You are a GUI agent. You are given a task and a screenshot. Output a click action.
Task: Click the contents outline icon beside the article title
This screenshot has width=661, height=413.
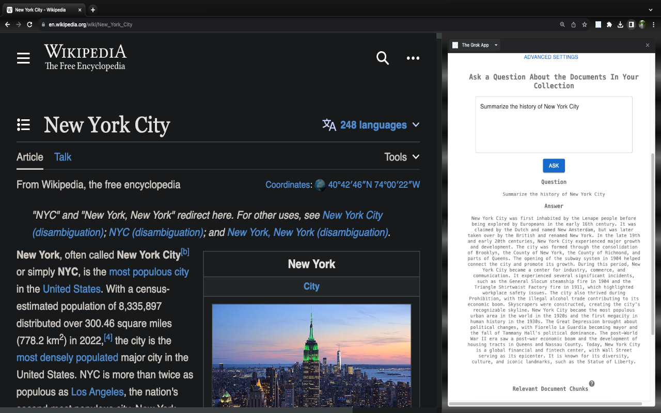coord(23,124)
